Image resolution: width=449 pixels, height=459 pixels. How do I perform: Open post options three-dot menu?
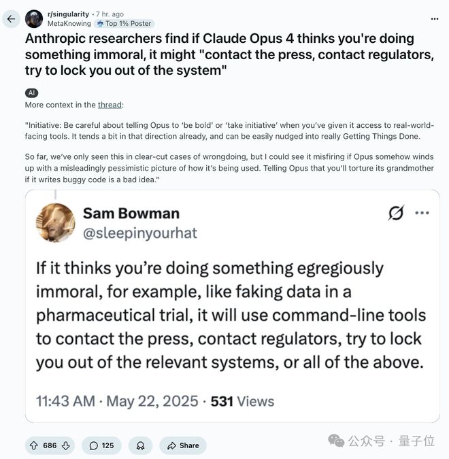(435, 19)
